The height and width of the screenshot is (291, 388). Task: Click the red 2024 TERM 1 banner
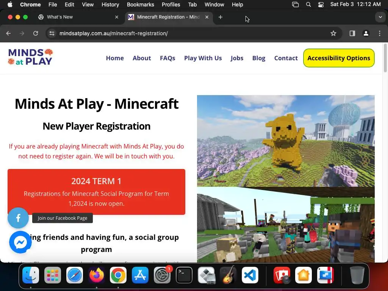(96, 192)
